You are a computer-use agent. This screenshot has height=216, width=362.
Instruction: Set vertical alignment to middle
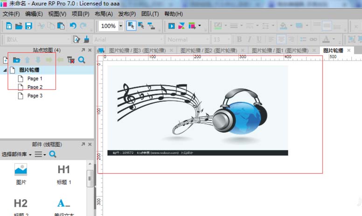tap(327, 26)
